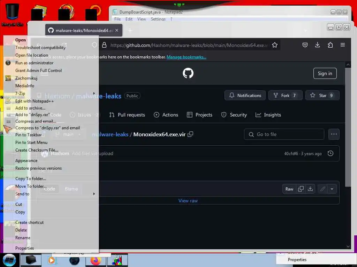This screenshot has height=267, width=357.
Task: Open Firefox downloads panel arrow icon
Action: pyautogui.click(x=317, y=45)
